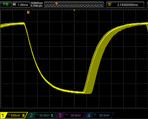This screenshot has height=119, width=148.
Task: Click the B bandwidth limit icon on channel 2
Action: [52, 115]
